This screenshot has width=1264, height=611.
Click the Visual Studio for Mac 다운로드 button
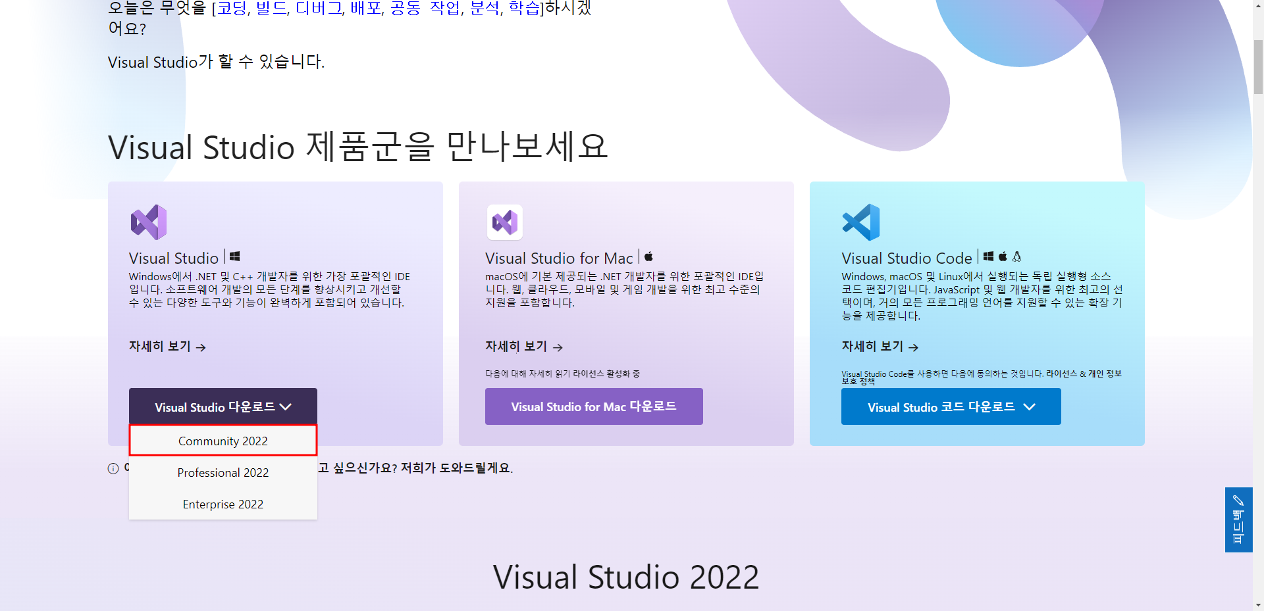[594, 406]
